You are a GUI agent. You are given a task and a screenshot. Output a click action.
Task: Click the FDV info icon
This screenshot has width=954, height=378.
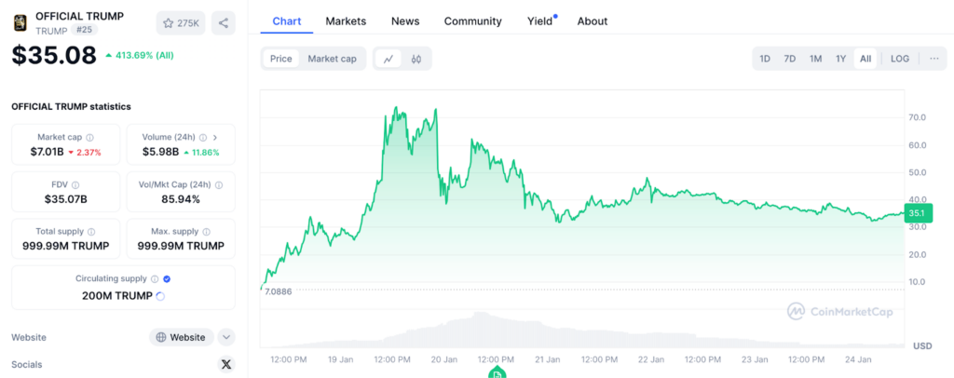tap(75, 184)
